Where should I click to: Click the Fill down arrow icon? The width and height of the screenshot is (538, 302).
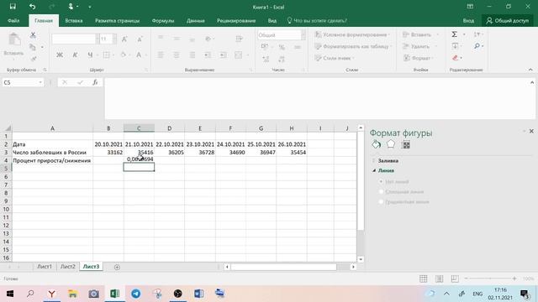click(455, 46)
